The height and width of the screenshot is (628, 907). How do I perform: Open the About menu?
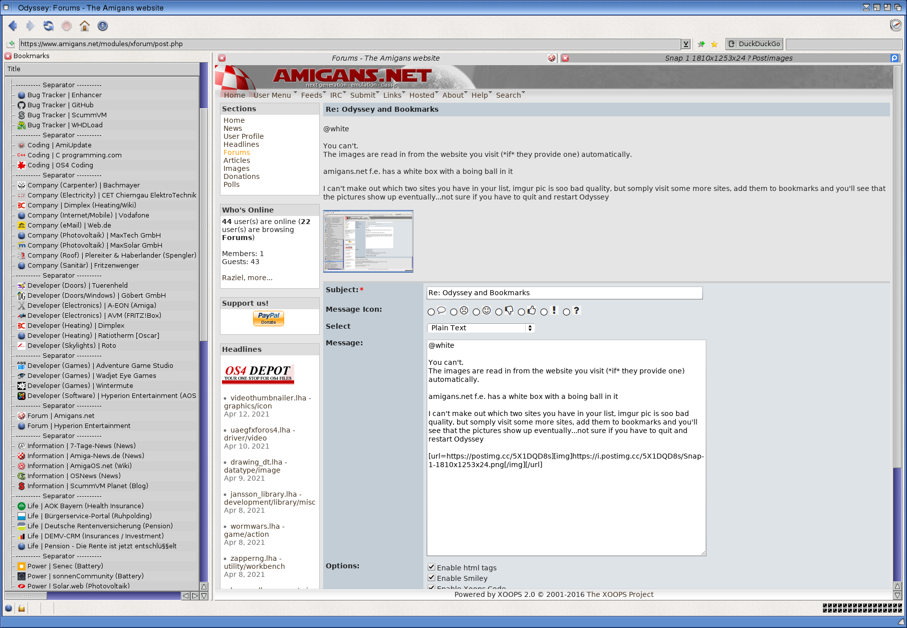[x=455, y=95]
